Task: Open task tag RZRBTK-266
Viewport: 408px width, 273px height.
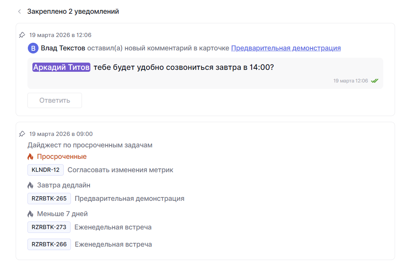Action: 49,244
